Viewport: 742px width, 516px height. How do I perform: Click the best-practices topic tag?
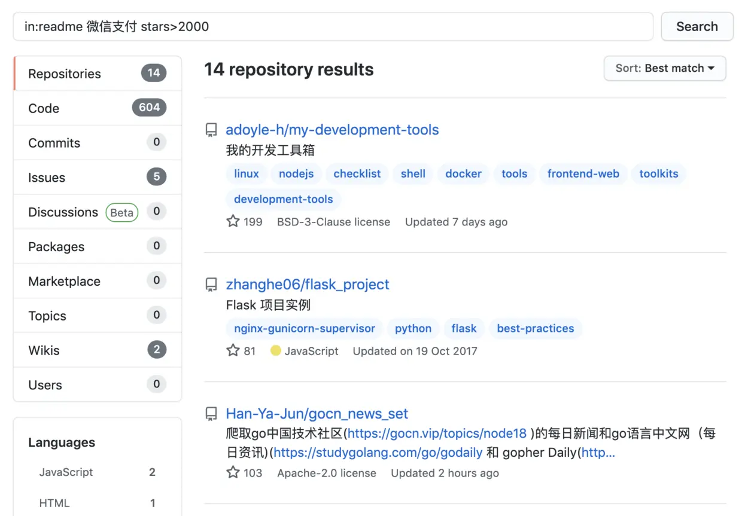pyautogui.click(x=536, y=329)
